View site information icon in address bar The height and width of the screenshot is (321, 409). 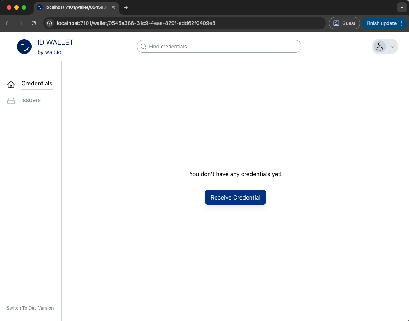click(50, 23)
